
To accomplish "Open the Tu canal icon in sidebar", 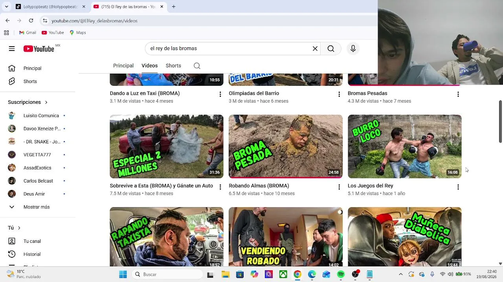I will coord(12,241).
